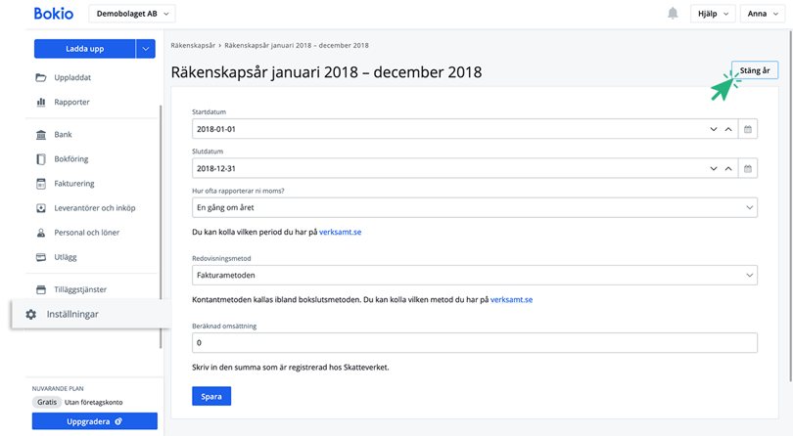Click the Utlägg card icon

(41, 257)
